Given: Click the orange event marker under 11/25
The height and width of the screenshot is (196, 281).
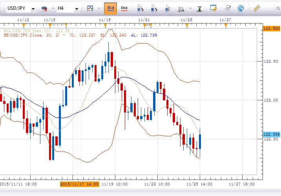Looking at the screenshot, I should click(x=187, y=25).
